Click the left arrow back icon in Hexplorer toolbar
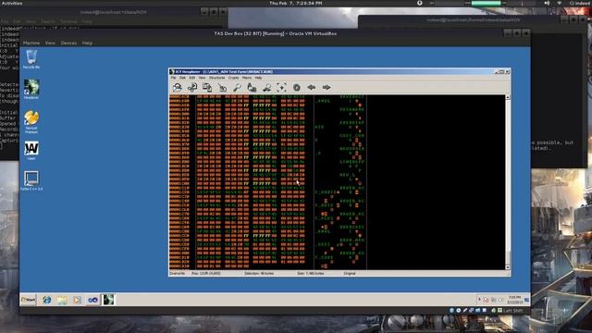The height and width of the screenshot is (333, 592). tap(312, 88)
